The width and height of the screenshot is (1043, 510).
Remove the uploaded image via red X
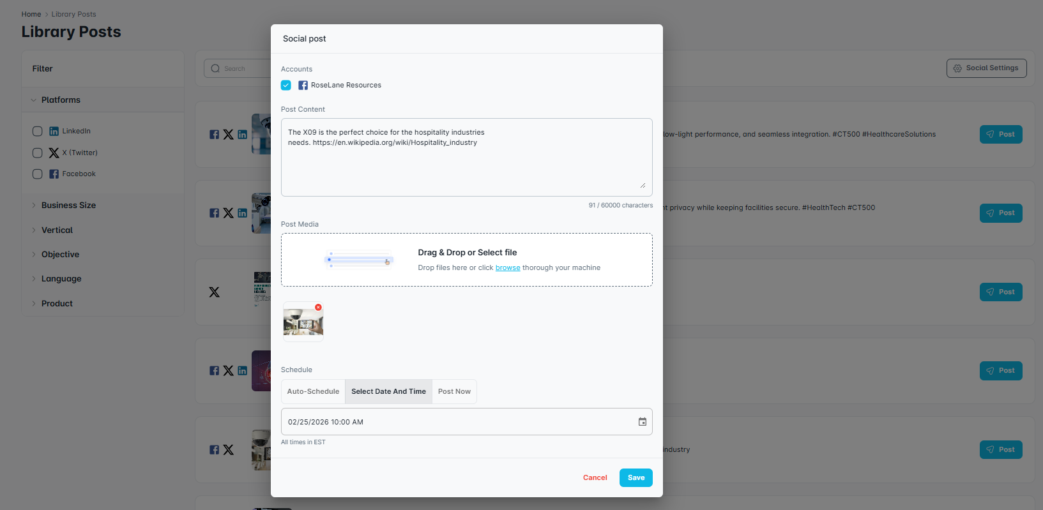point(318,308)
